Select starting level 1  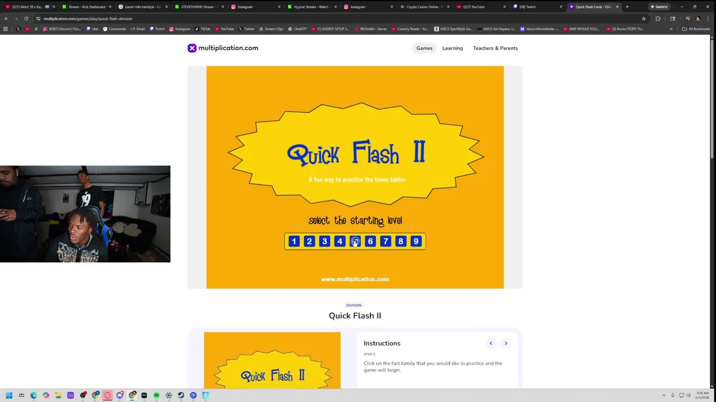(x=294, y=241)
